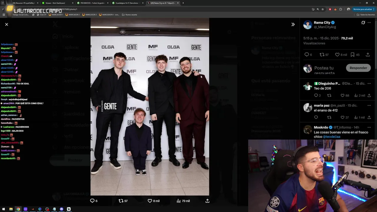Click the Responder button
Screen dimensions: 377x212
click(358, 68)
